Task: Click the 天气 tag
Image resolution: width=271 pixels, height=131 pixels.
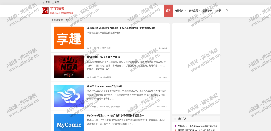Action: [108, 107]
